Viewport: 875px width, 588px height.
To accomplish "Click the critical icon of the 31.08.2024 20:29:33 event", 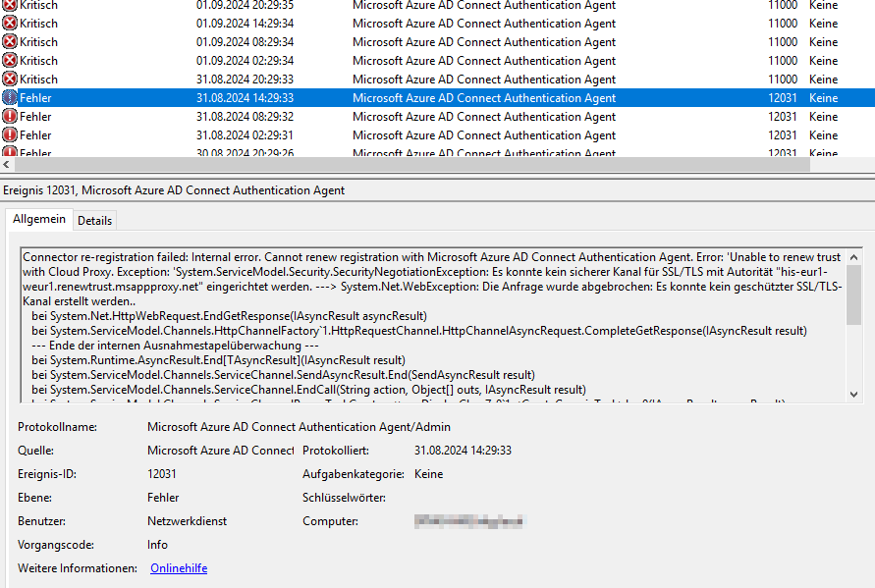I will (10, 80).
